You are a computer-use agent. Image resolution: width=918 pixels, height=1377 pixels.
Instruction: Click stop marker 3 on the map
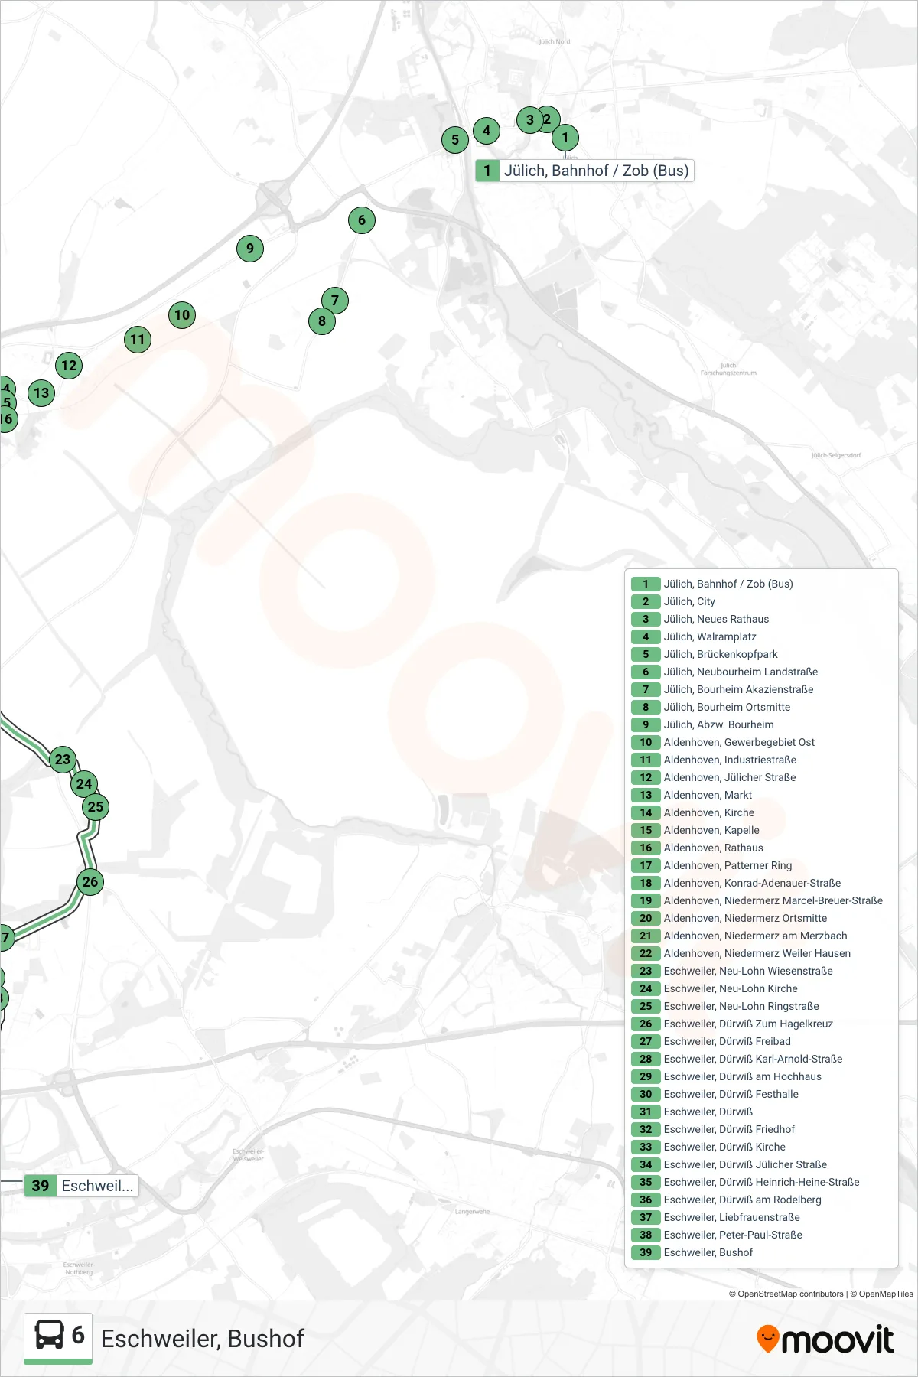pyautogui.click(x=529, y=119)
